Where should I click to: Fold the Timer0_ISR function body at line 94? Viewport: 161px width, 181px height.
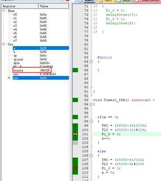pyautogui.click(x=91, y=104)
